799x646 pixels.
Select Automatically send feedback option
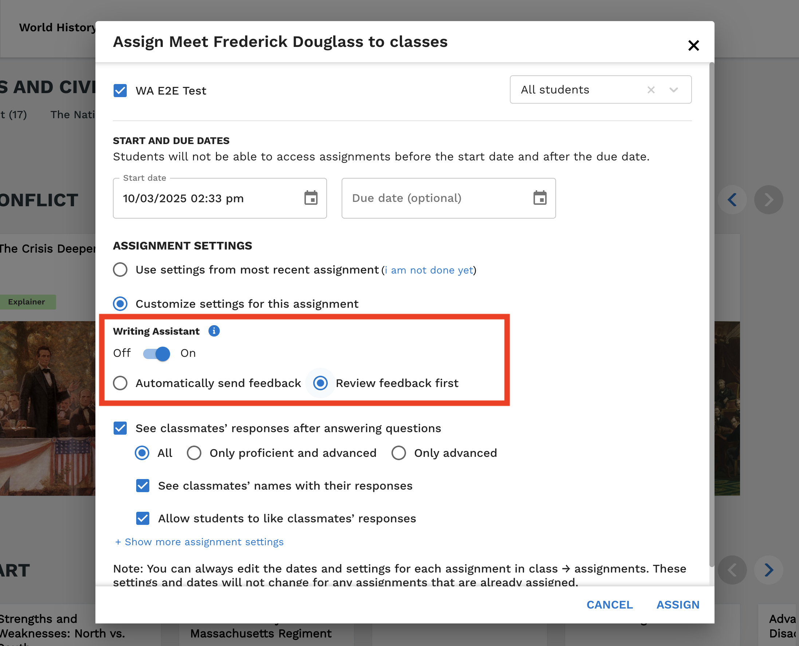pyautogui.click(x=120, y=383)
